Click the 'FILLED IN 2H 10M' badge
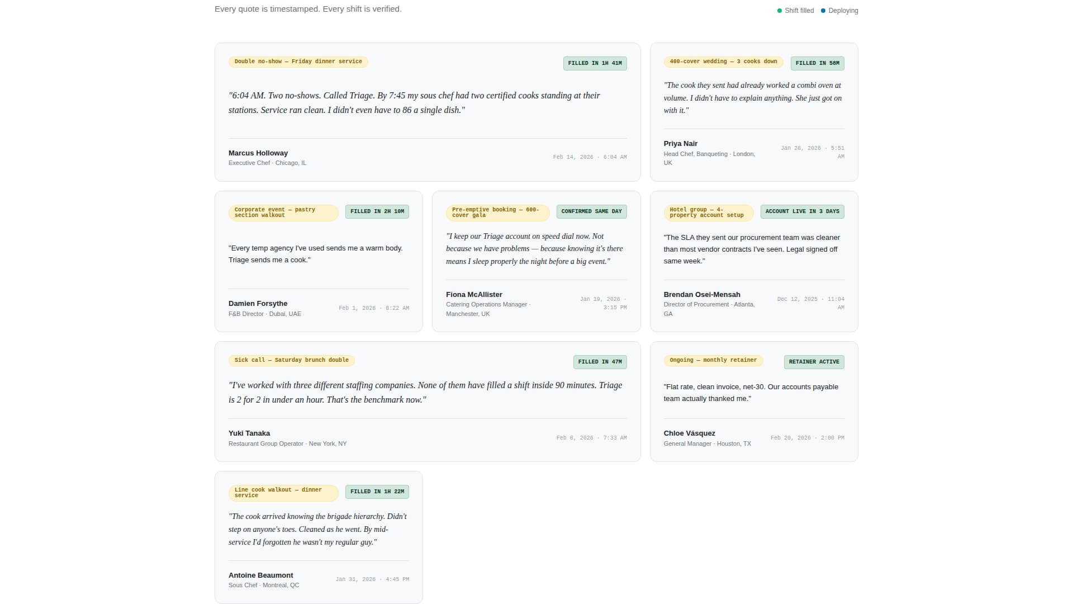This screenshot has width=1073, height=604. coord(377,211)
